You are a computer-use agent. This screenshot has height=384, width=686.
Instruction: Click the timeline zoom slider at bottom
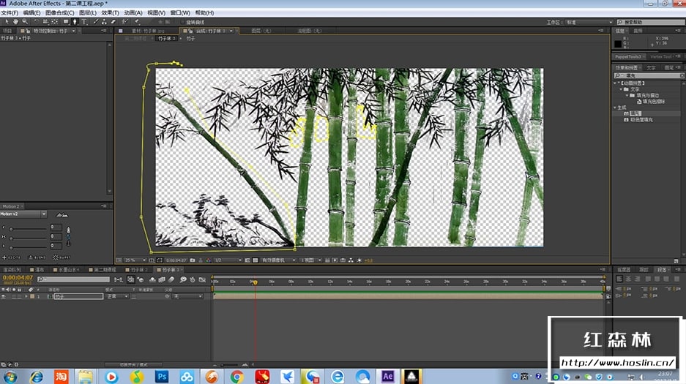(229, 365)
